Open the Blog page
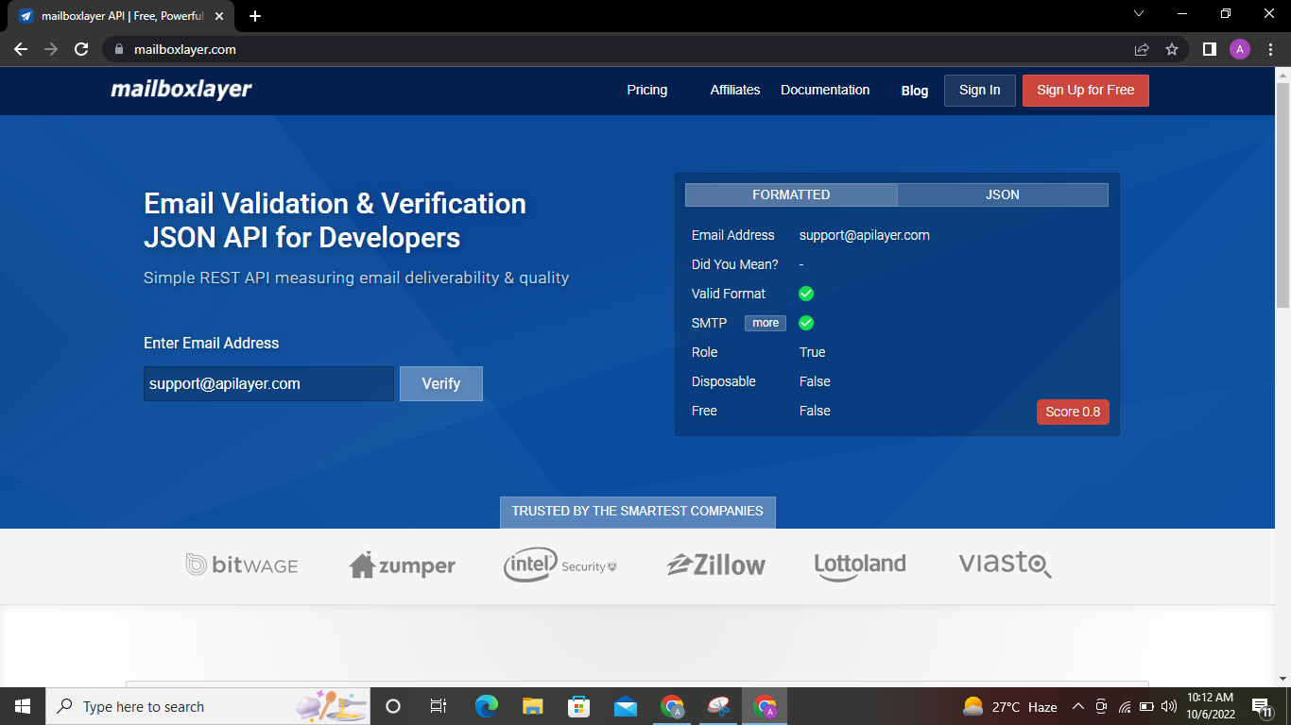Image resolution: width=1291 pixels, height=725 pixels. pos(915,91)
